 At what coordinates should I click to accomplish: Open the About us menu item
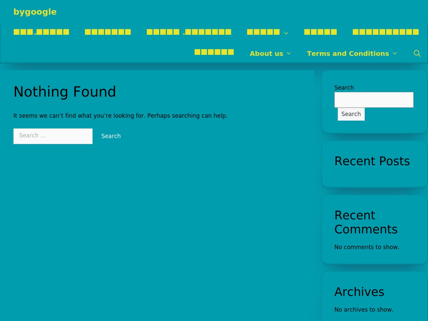(x=266, y=53)
